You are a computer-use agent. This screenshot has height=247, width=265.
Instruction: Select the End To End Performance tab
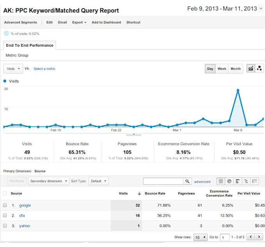[30, 45]
